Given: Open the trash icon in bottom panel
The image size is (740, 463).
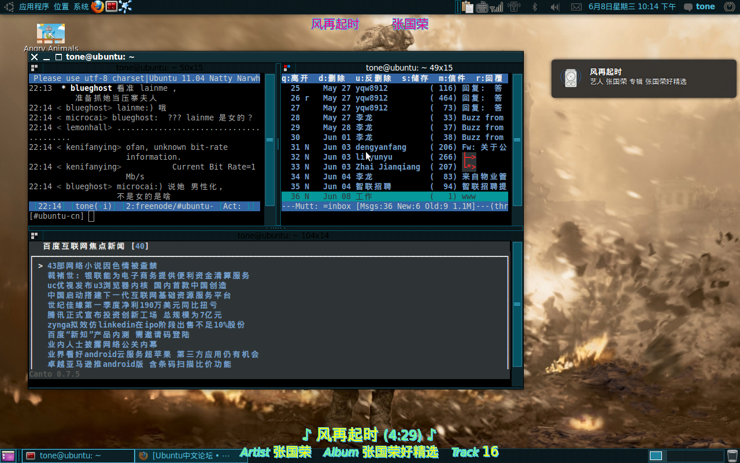Looking at the screenshot, I should (732, 455).
